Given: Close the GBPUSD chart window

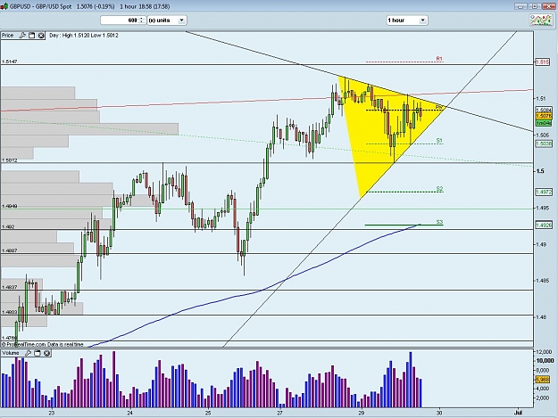Looking at the screenshot, I should (x=548, y=6).
